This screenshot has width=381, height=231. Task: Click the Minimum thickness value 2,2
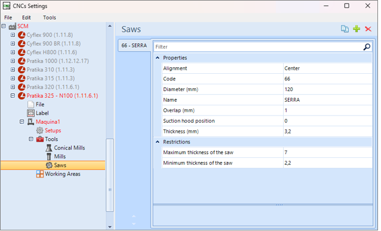(327, 163)
